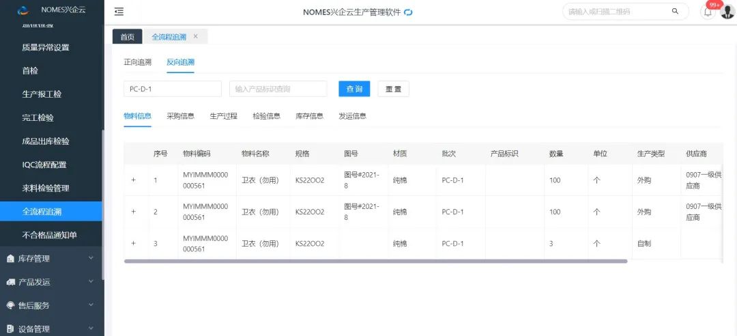Open notifications bell icon
Screen dimensions: 737x336
pos(708,12)
